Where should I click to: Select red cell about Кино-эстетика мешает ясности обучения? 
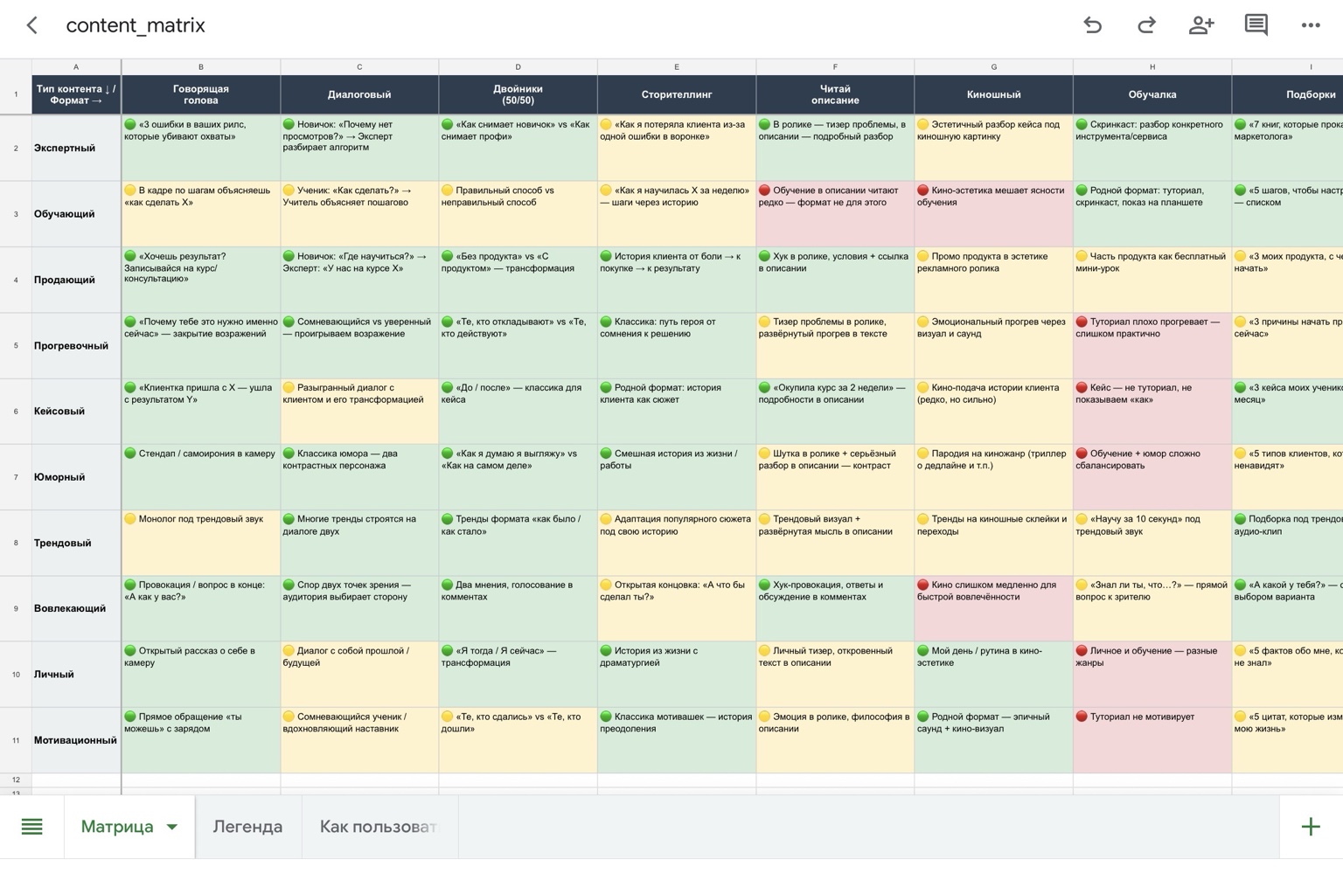click(993, 214)
